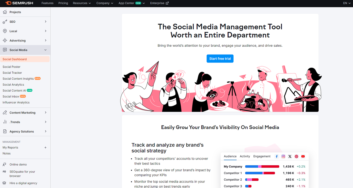Click the Pinterest icon in the widget
353x188 pixels.
[x=296, y=156]
